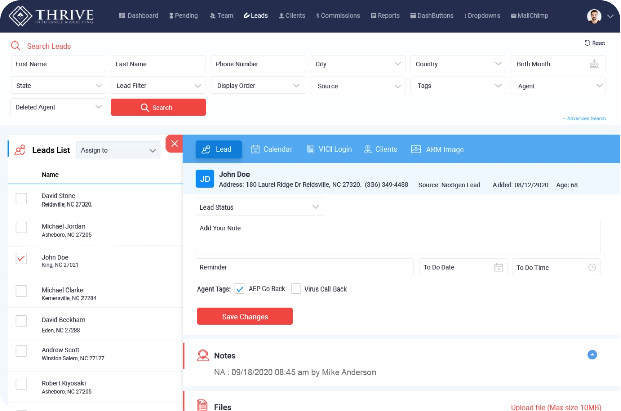
Task: Click the Search Leads magnifier icon
Action: pyautogui.click(x=16, y=46)
